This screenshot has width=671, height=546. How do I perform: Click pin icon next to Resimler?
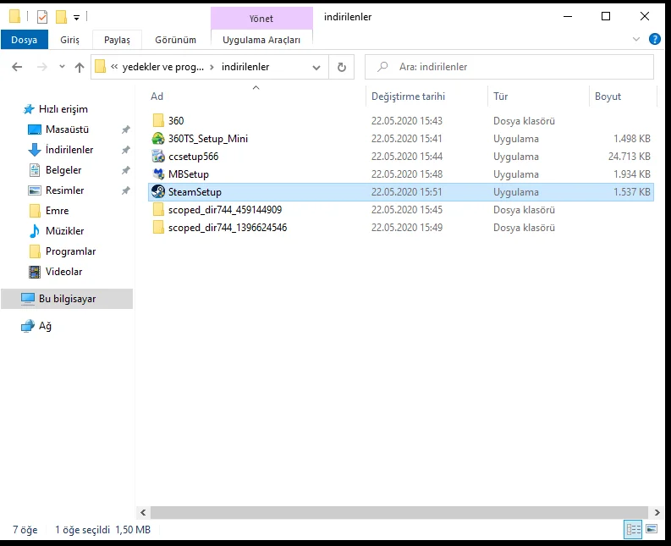point(126,190)
